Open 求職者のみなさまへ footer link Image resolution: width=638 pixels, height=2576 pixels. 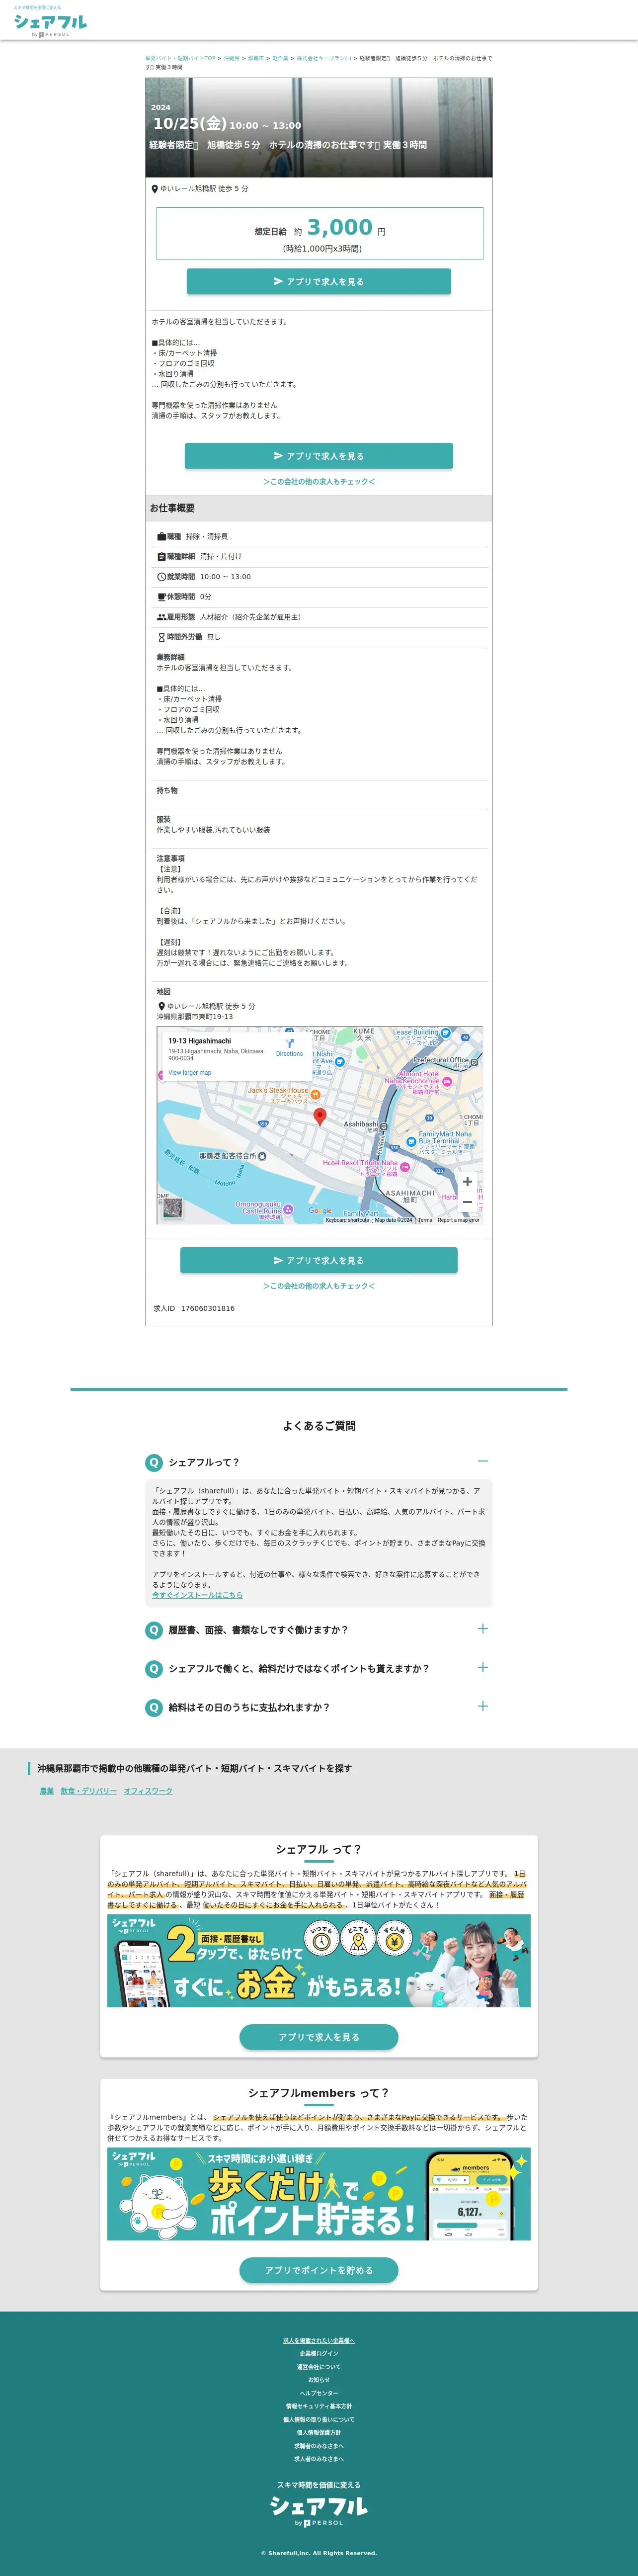(319, 2446)
